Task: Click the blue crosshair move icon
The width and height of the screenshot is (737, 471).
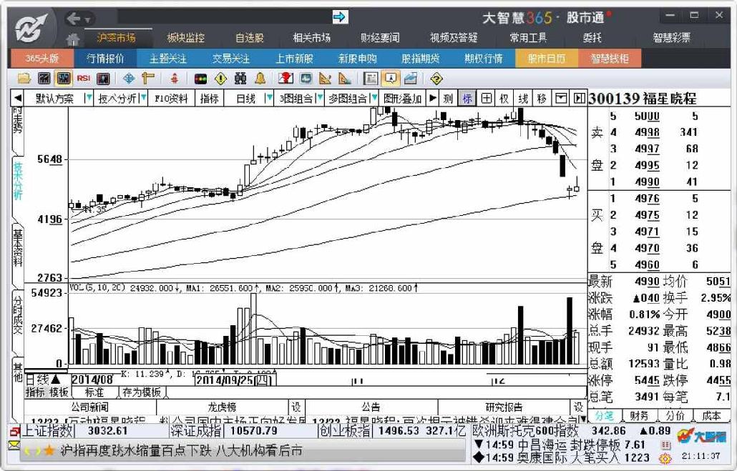Action: pos(128,79)
